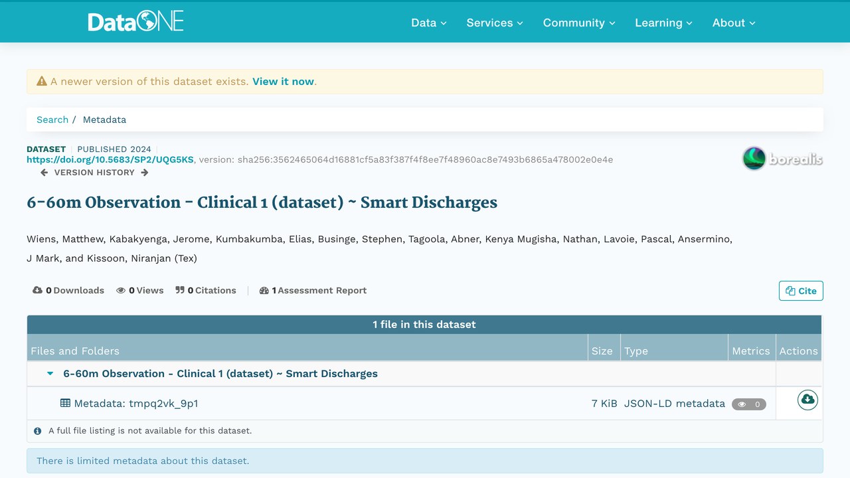Go to previous version with left arrow
Screen dimensions: 850x478
coord(44,173)
